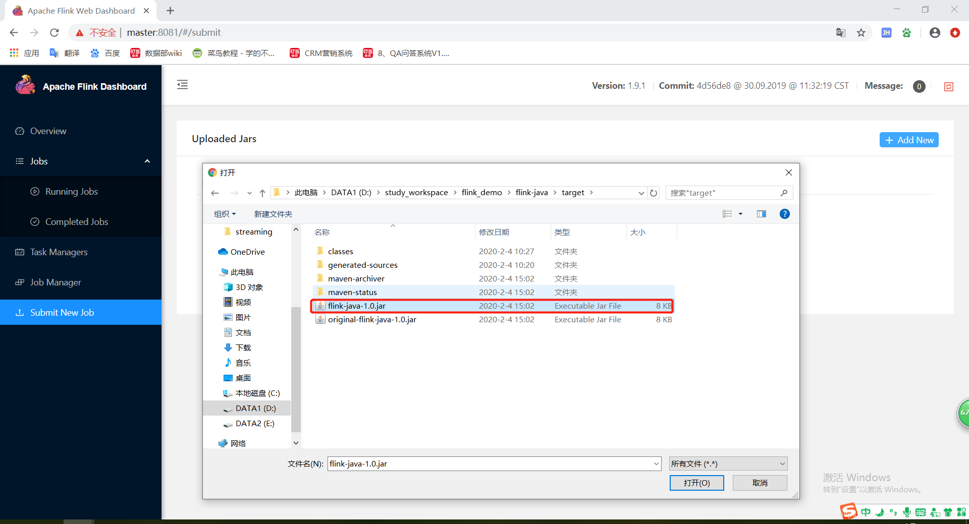
Task: Open the 组织 organize menu
Action: pos(225,214)
